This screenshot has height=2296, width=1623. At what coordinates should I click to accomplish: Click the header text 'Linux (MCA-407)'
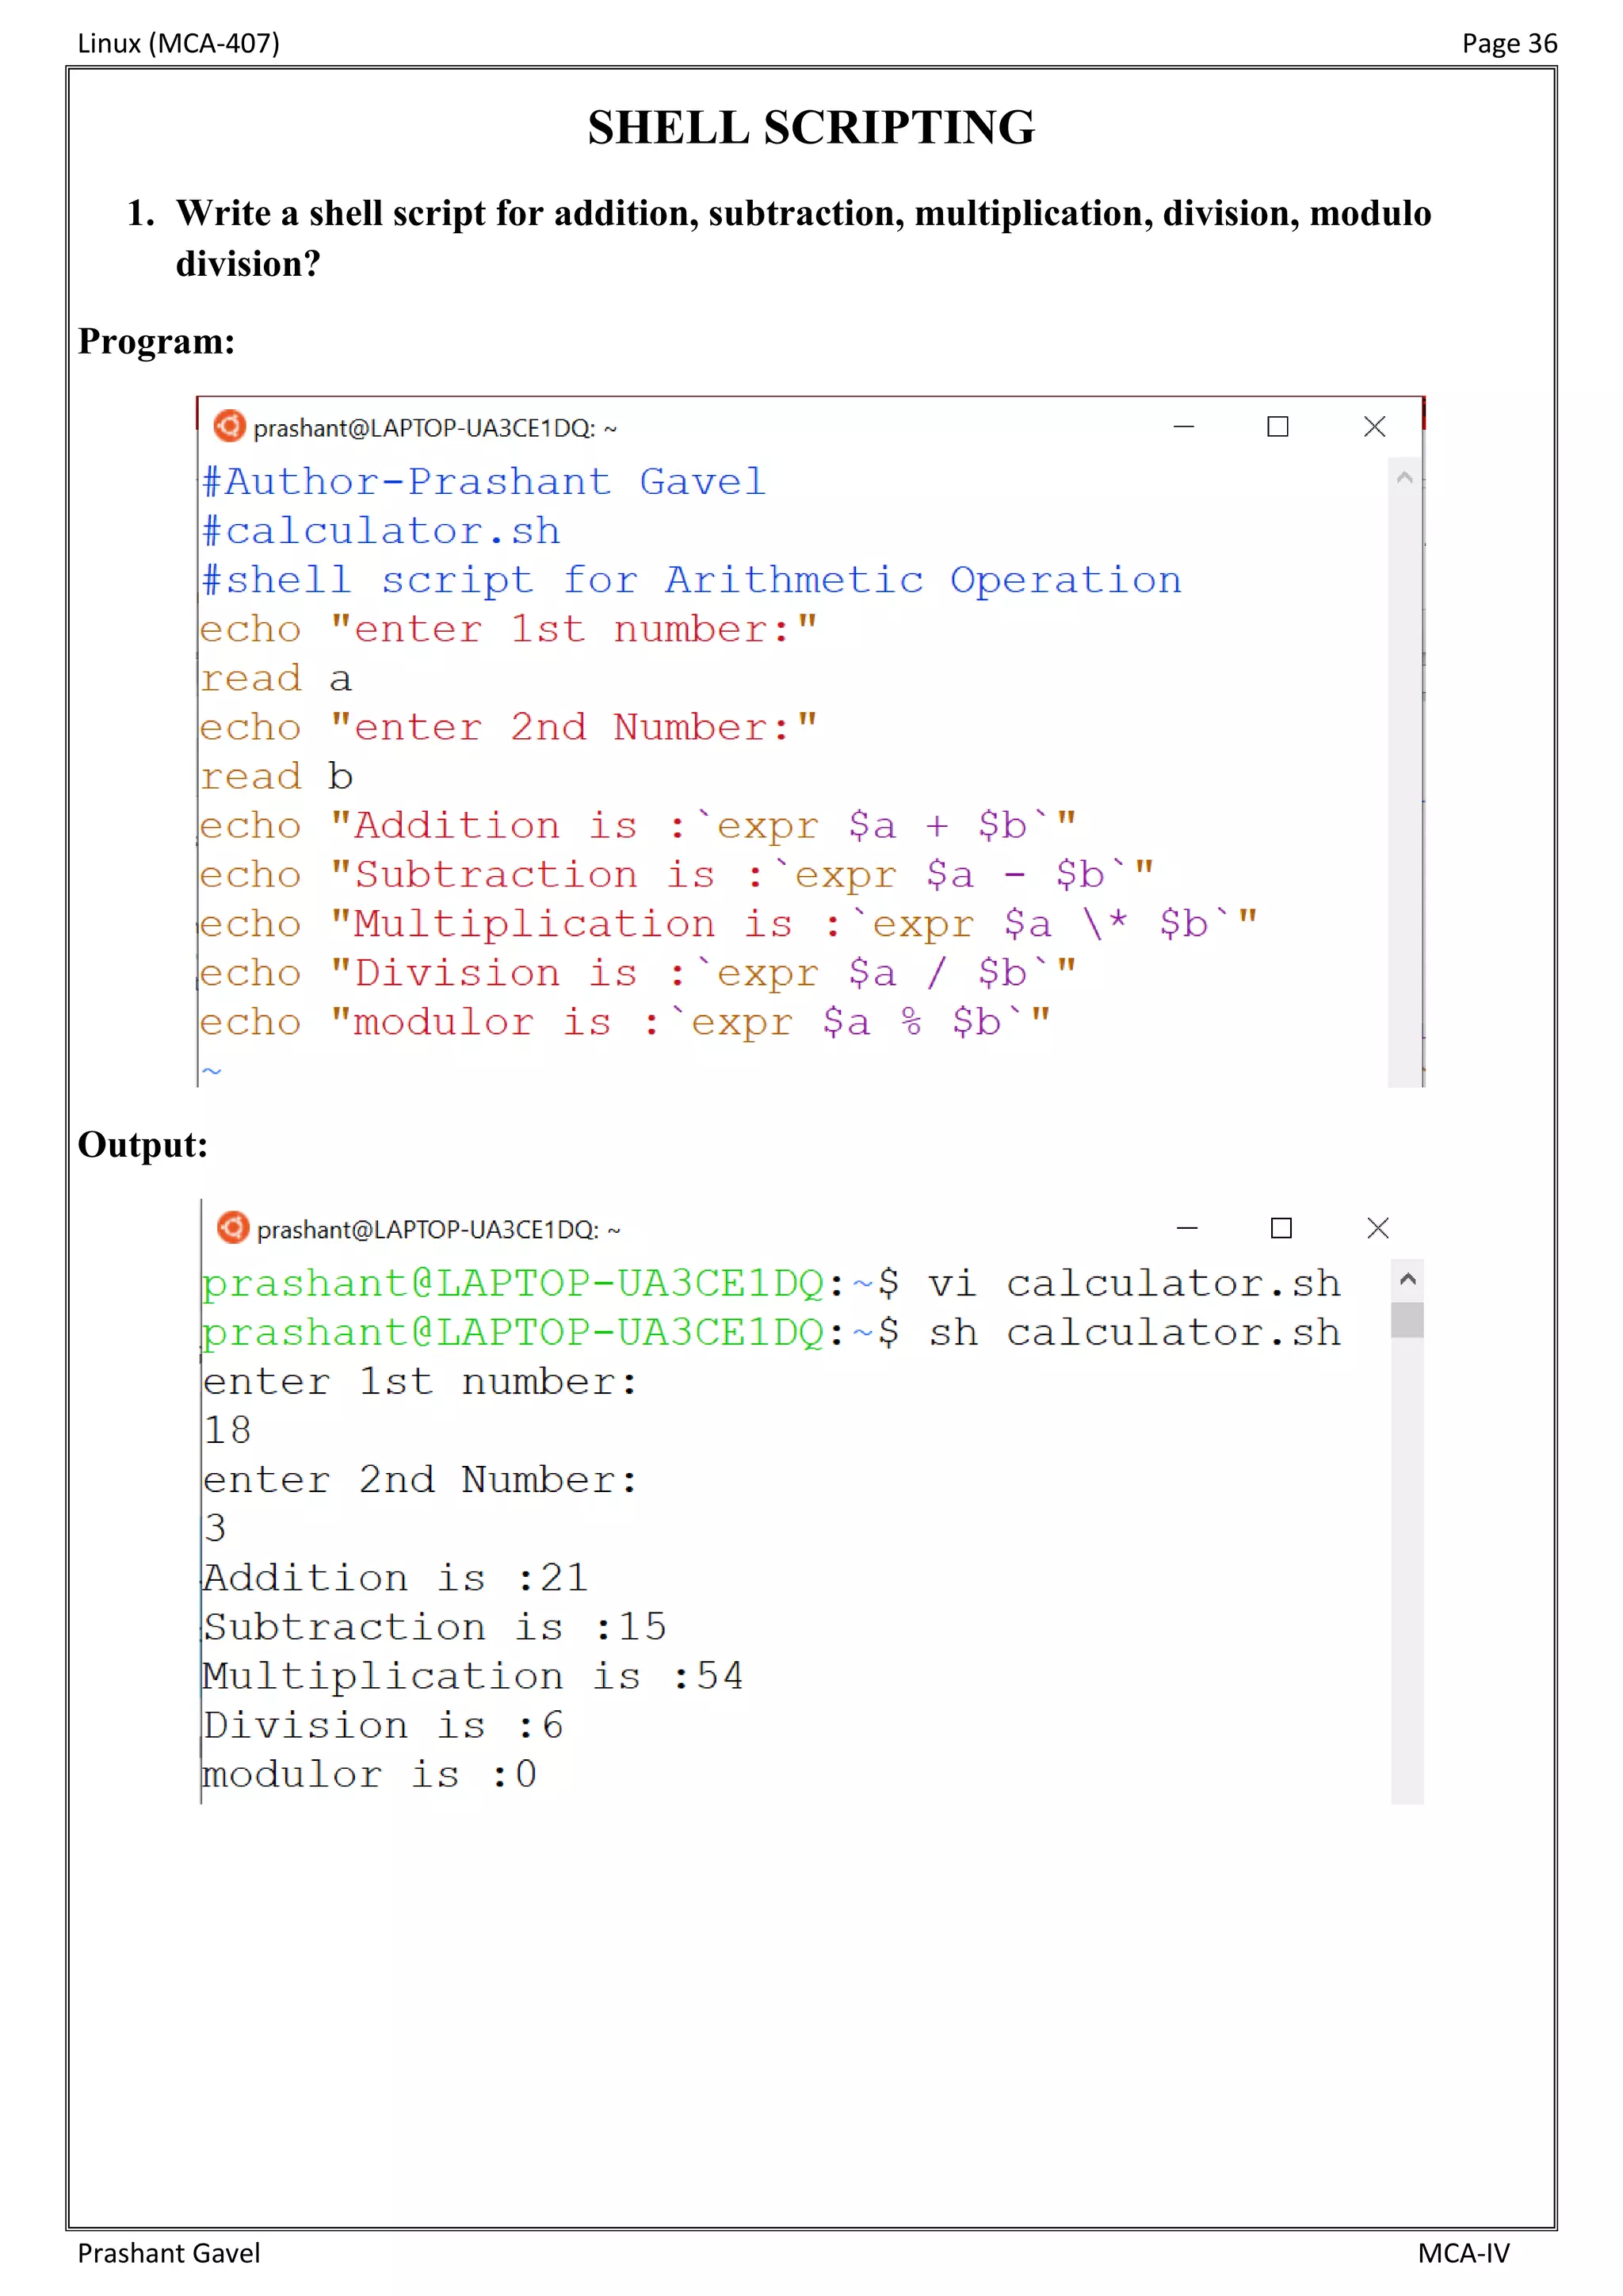point(179,44)
